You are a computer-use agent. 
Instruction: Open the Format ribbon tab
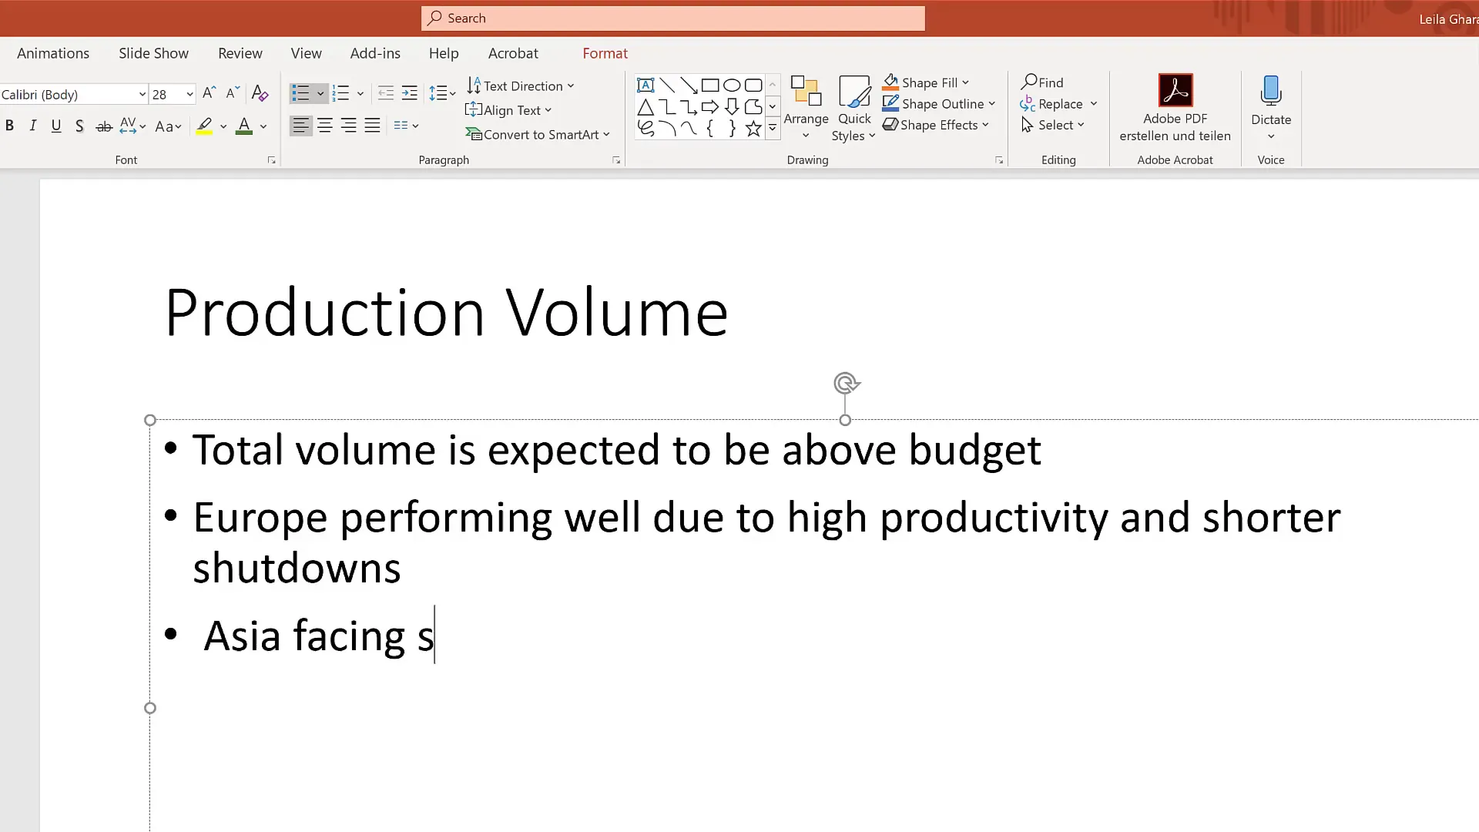pos(605,53)
